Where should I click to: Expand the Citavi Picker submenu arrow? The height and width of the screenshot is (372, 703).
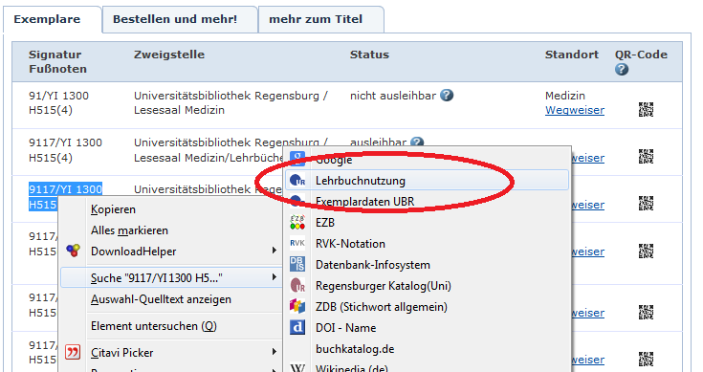pyautogui.click(x=274, y=352)
